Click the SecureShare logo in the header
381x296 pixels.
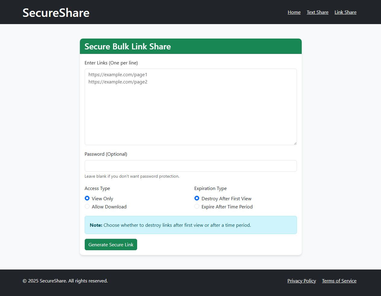pos(56,13)
